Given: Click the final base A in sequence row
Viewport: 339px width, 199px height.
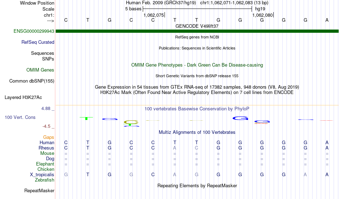Looking at the screenshot, I should pyautogui.click(x=327, y=20).
